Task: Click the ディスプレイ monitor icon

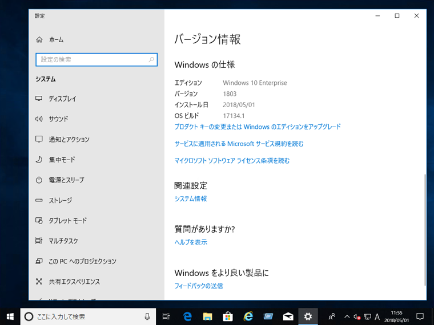Action: 39,99
